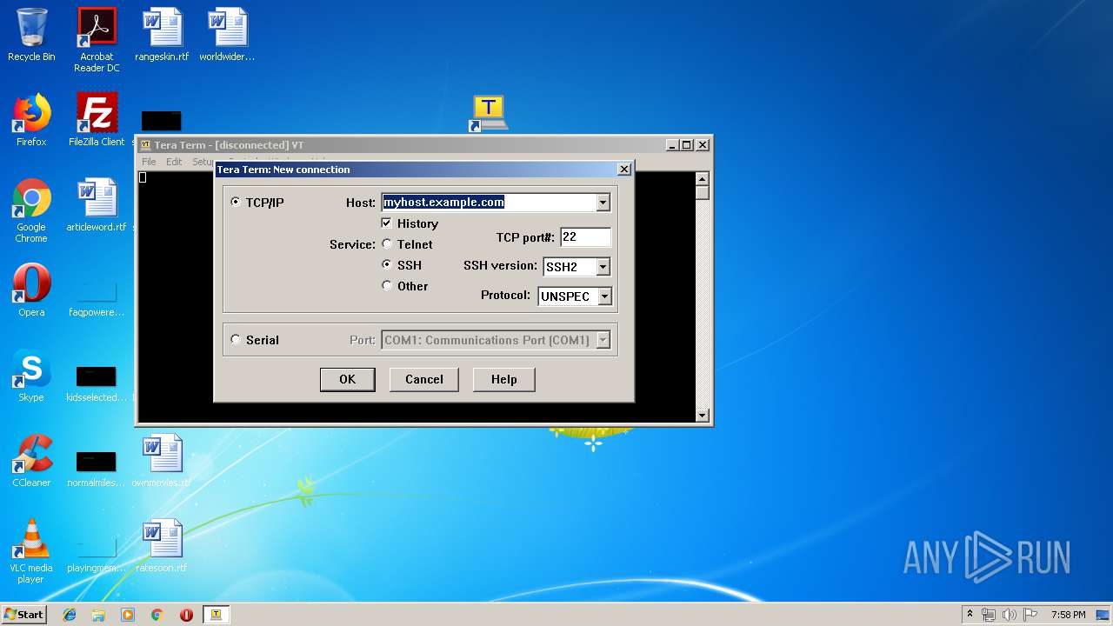This screenshot has height=626, width=1113.
Task: Select the Acrobat Reader DC icon
Action: 97,40
